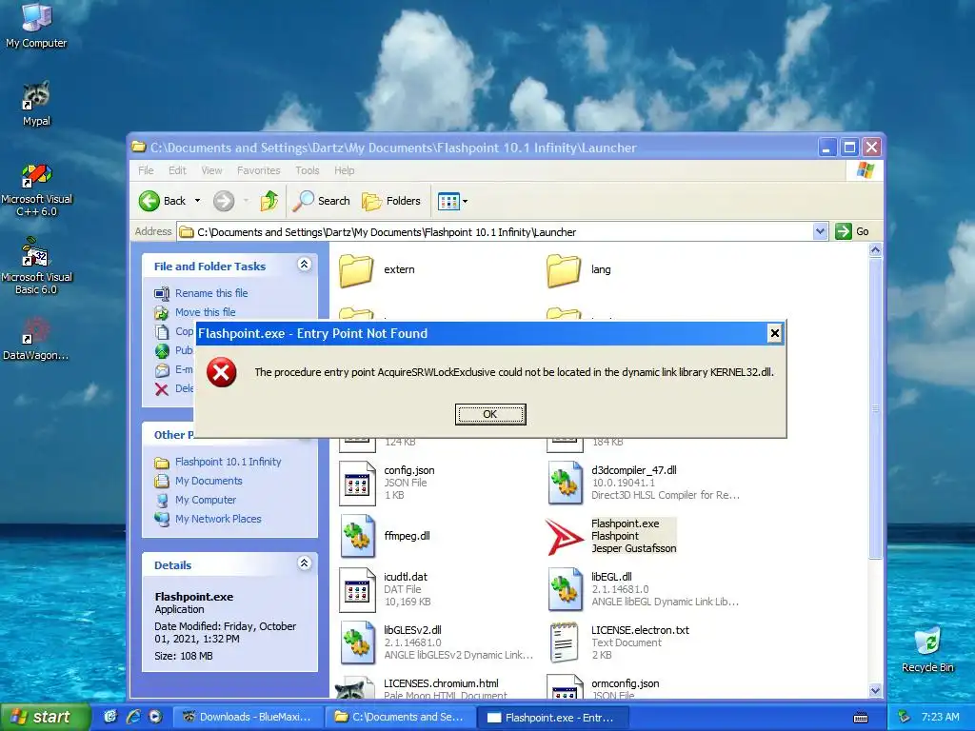Click Move this file link
The width and height of the screenshot is (975, 731).
point(206,312)
